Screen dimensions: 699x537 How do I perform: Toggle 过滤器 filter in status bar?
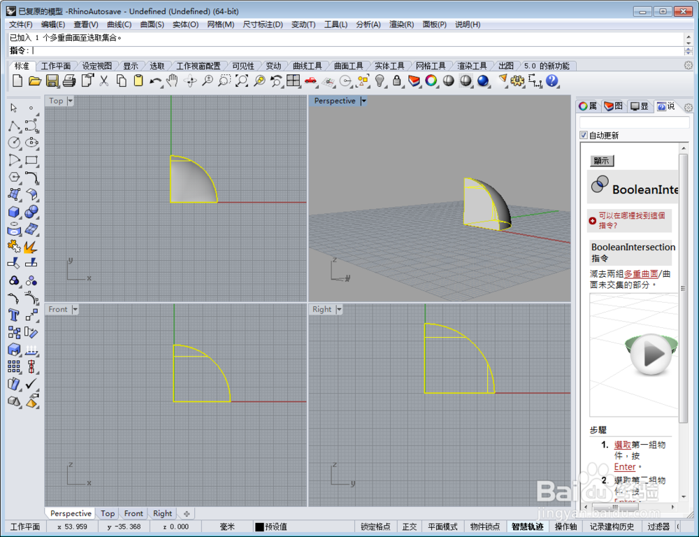click(x=658, y=527)
